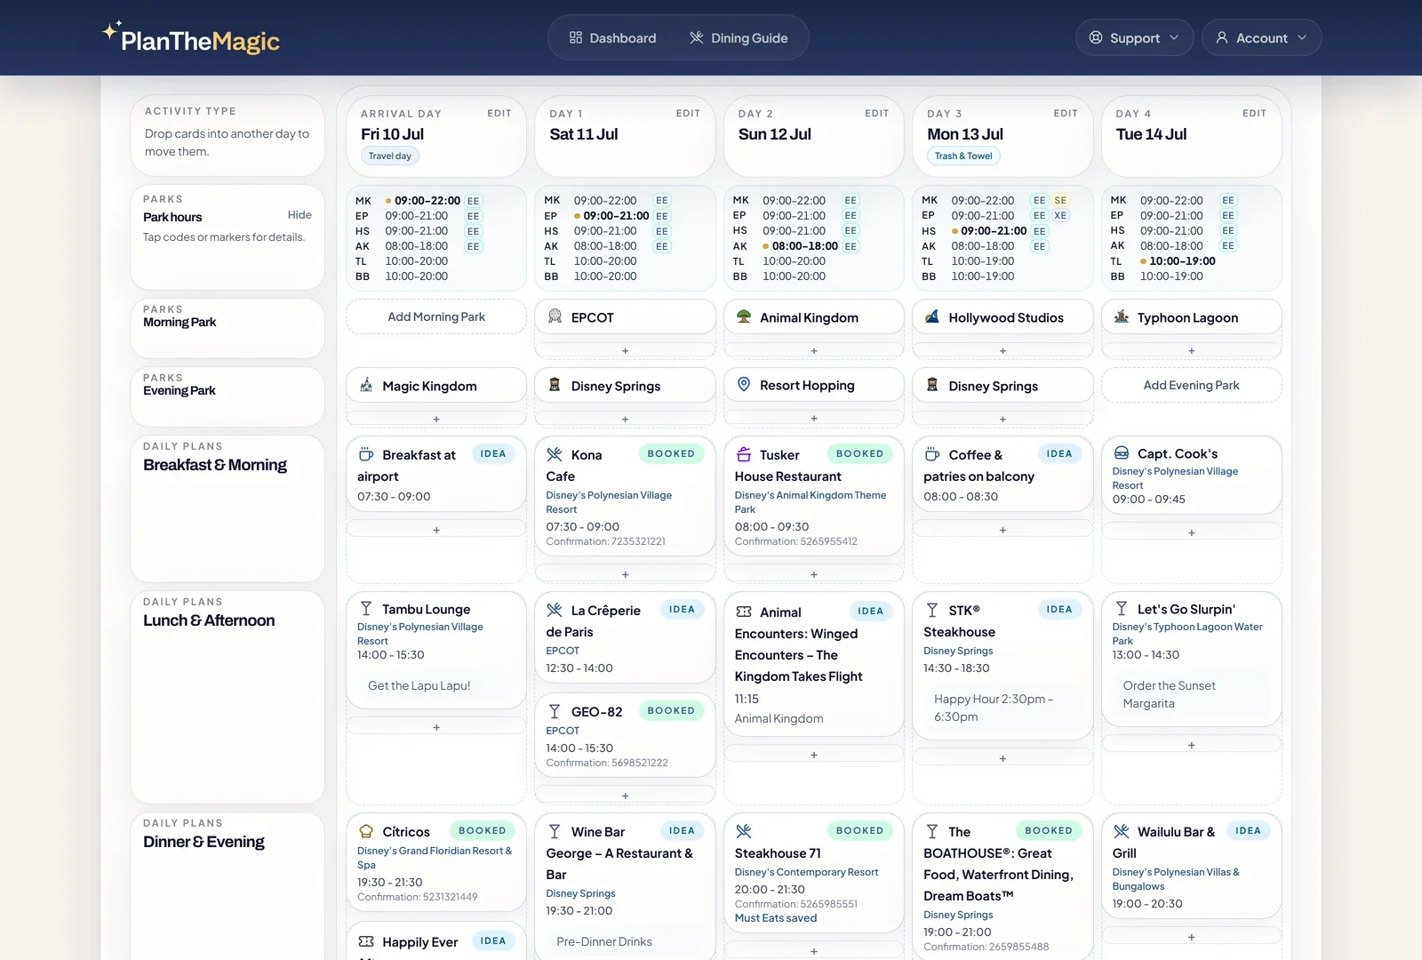This screenshot has width=1422, height=960.
Task: Open the Get the Lapu Lapu! note
Action: (x=436, y=686)
